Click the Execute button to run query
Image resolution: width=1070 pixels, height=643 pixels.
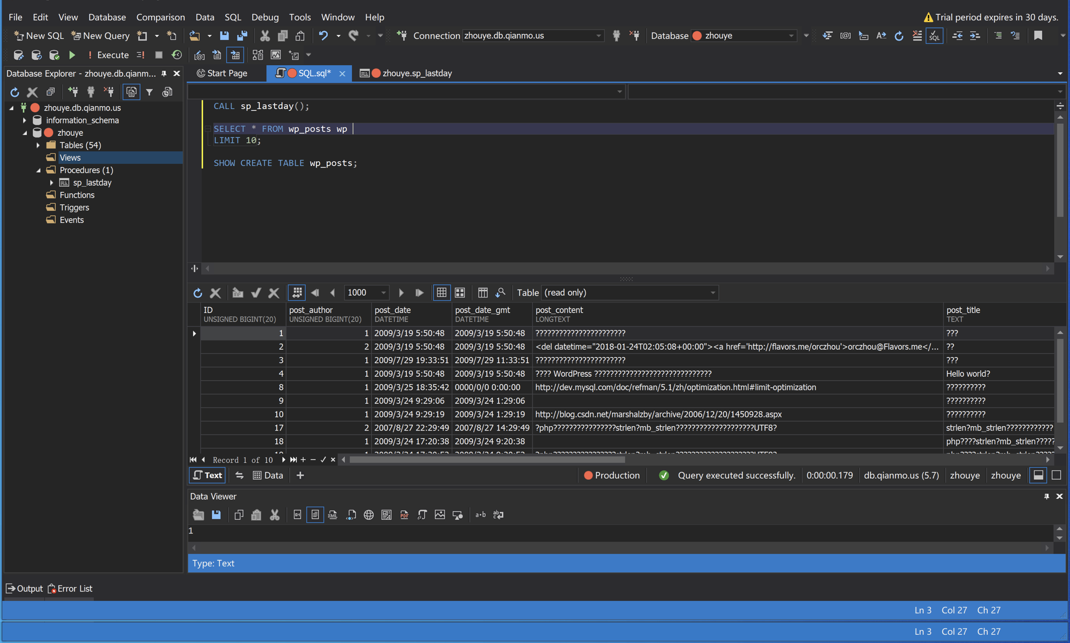[112, 55]
